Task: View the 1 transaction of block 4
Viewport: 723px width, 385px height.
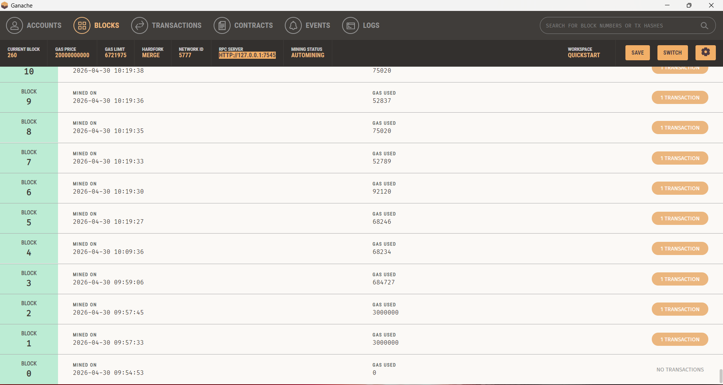Action: [x=680, y=249]
